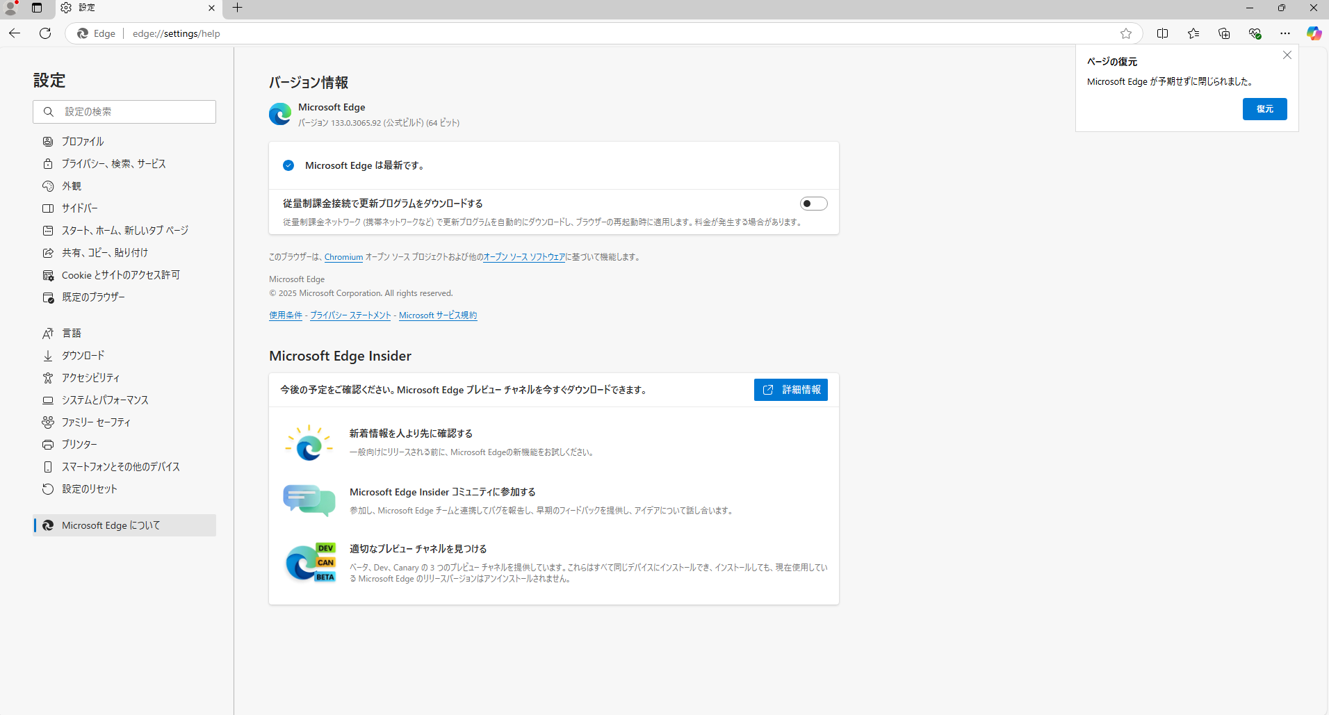The width and height of the screenshot is (1329, 715).
Task: Open the Collections icon
Action: 1224,33
